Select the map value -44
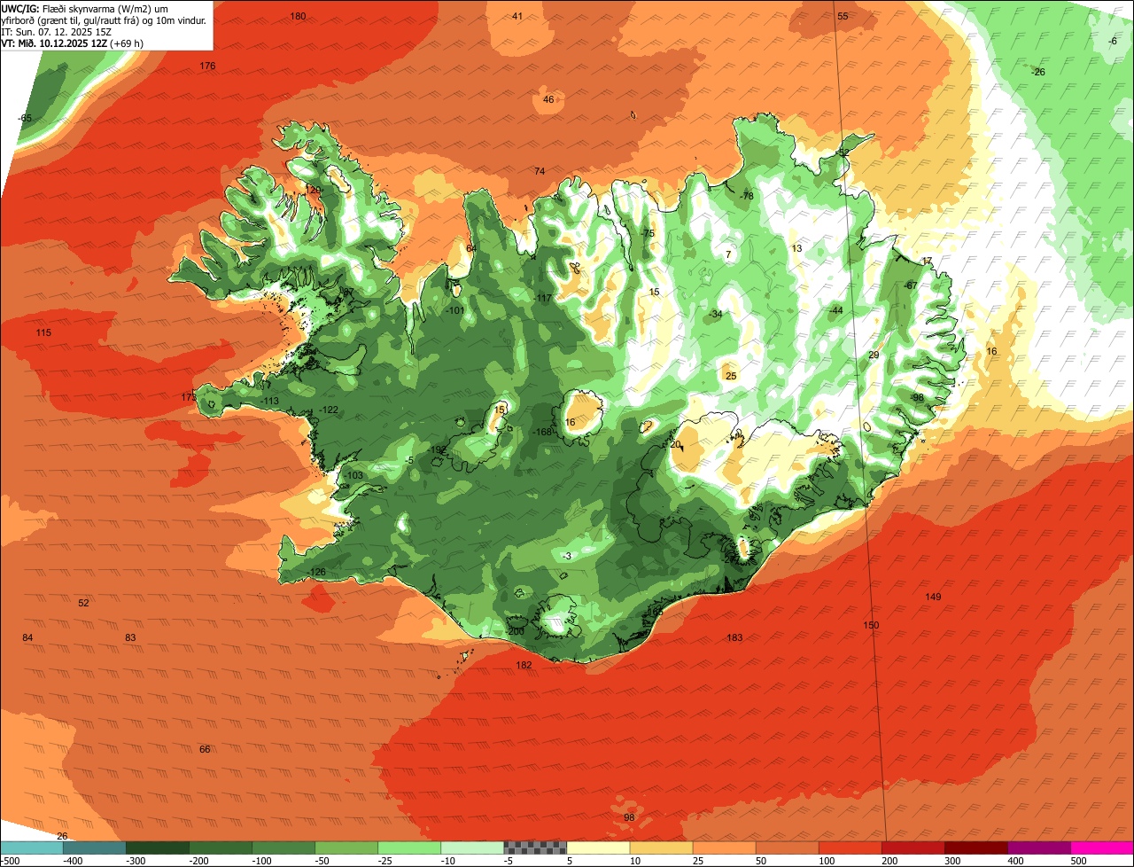1134x867 pixels. coord(835,310)
